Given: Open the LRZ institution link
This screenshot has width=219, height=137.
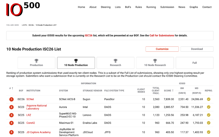Looking at the screenshot, I should [x=29, y=115].
